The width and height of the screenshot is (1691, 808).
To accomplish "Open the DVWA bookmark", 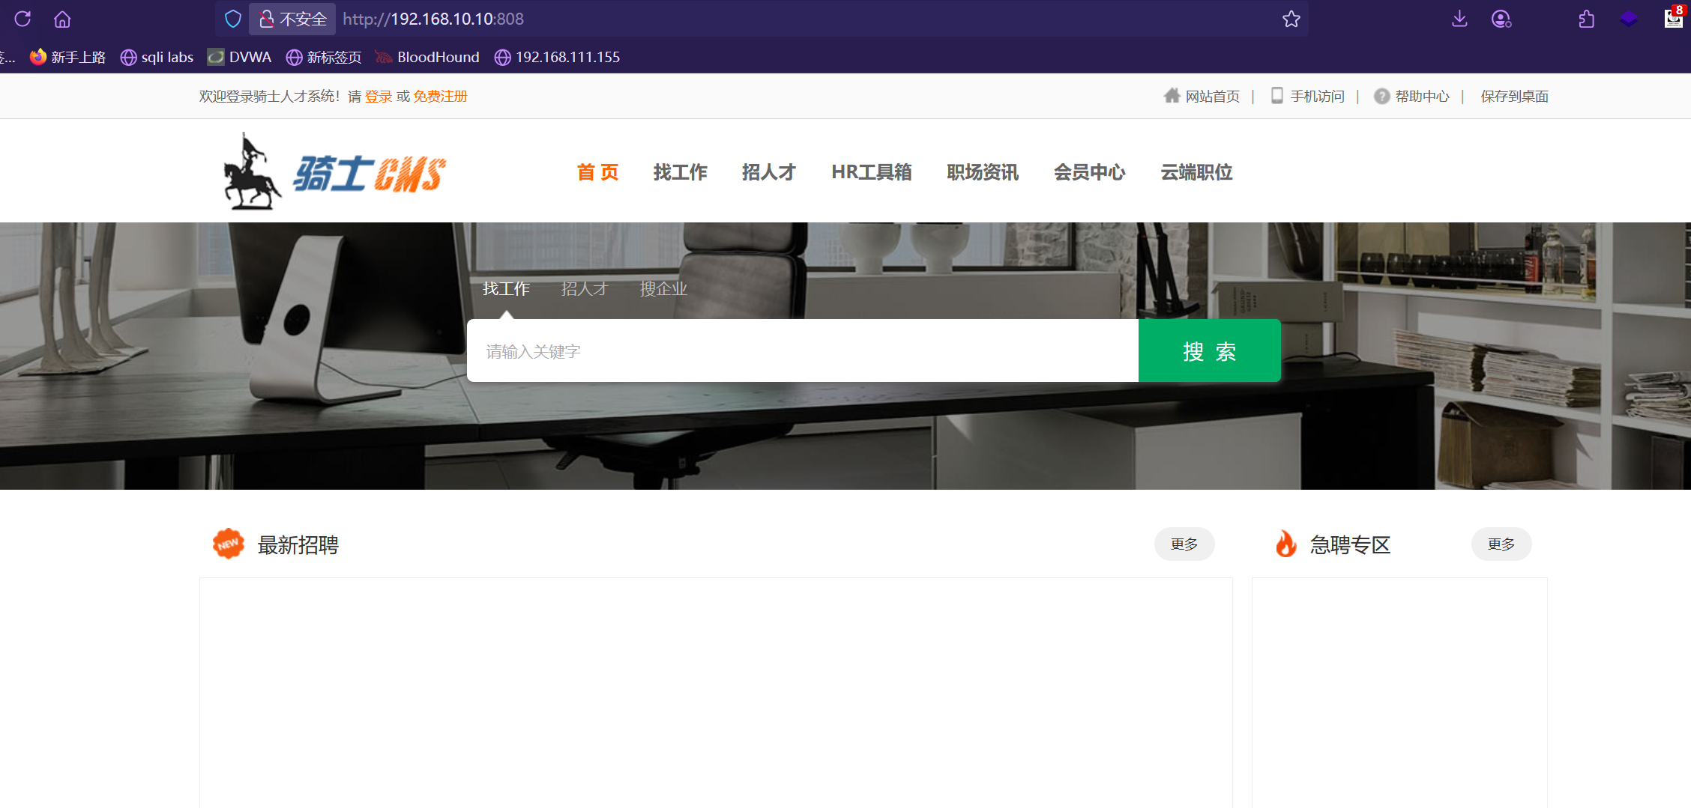I will (x=240, y=57).
